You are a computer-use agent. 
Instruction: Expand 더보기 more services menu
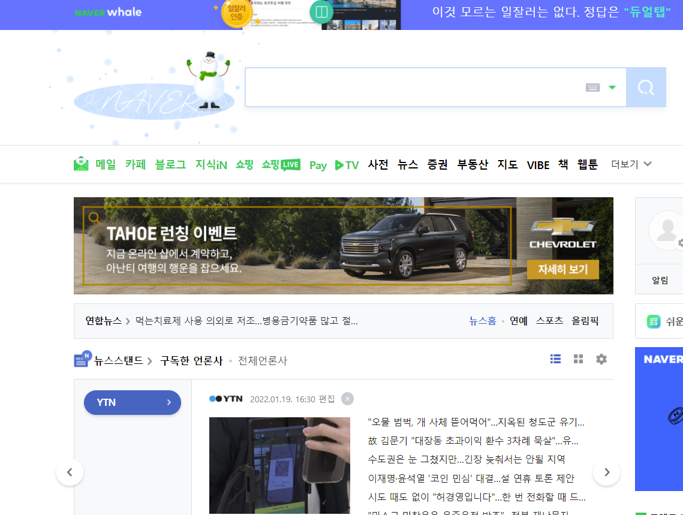click(x=631, y=164)
